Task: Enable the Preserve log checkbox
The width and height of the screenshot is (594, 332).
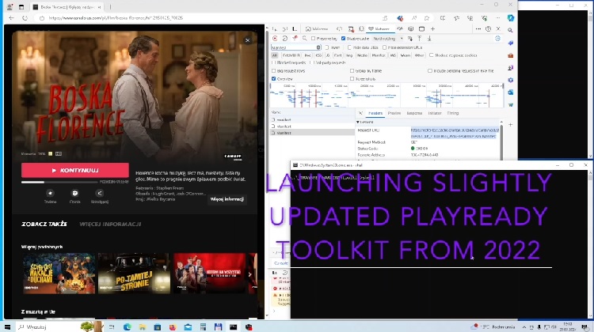Action: pyautogui.click(x=314, y=39)
